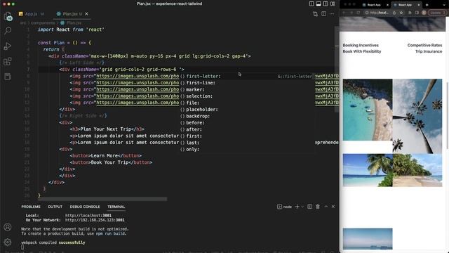Close the terminal panel

333,207
